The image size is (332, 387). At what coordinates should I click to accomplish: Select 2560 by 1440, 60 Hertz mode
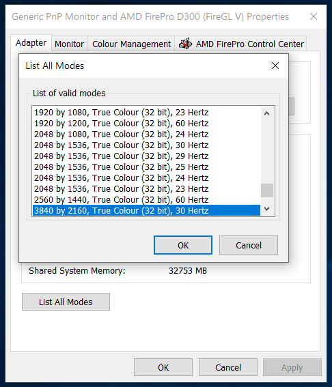146,199
